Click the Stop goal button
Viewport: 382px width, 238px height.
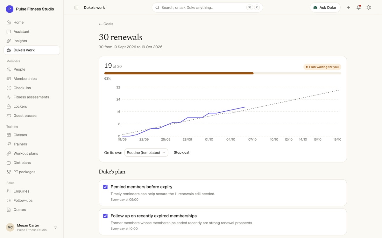click(181, 153)
